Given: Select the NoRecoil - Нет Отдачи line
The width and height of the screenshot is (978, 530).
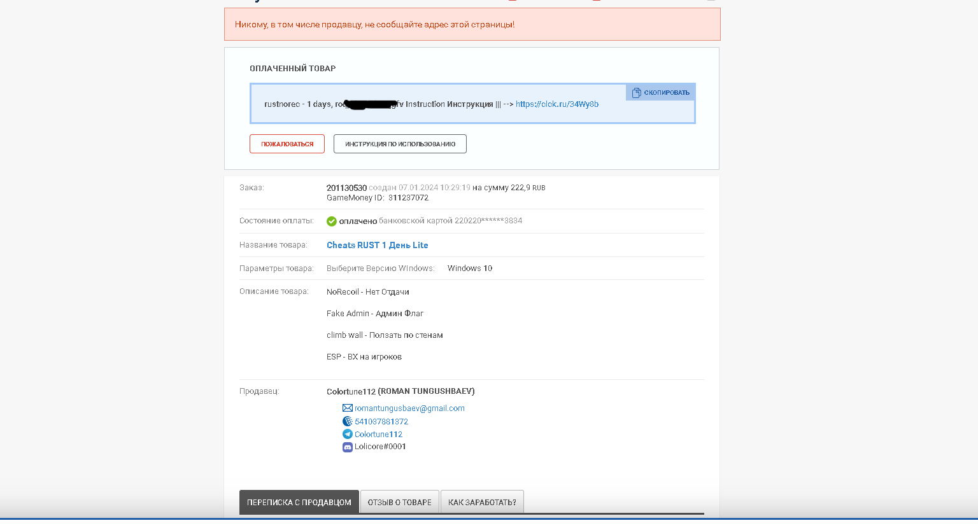Looking at the screenshot, I should (x=368, y=292).
